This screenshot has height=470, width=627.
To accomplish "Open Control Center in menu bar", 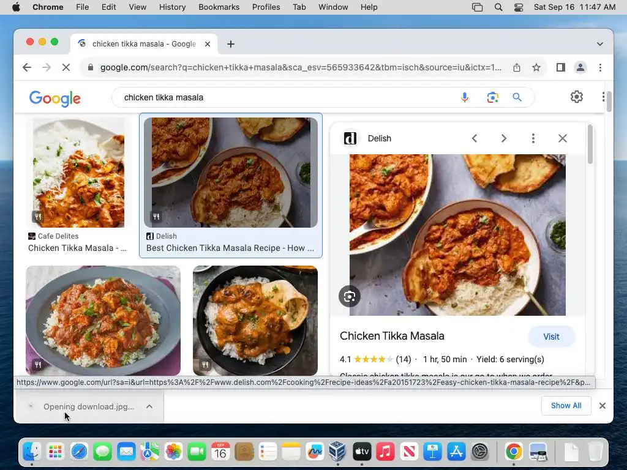I will pos(519,7).
